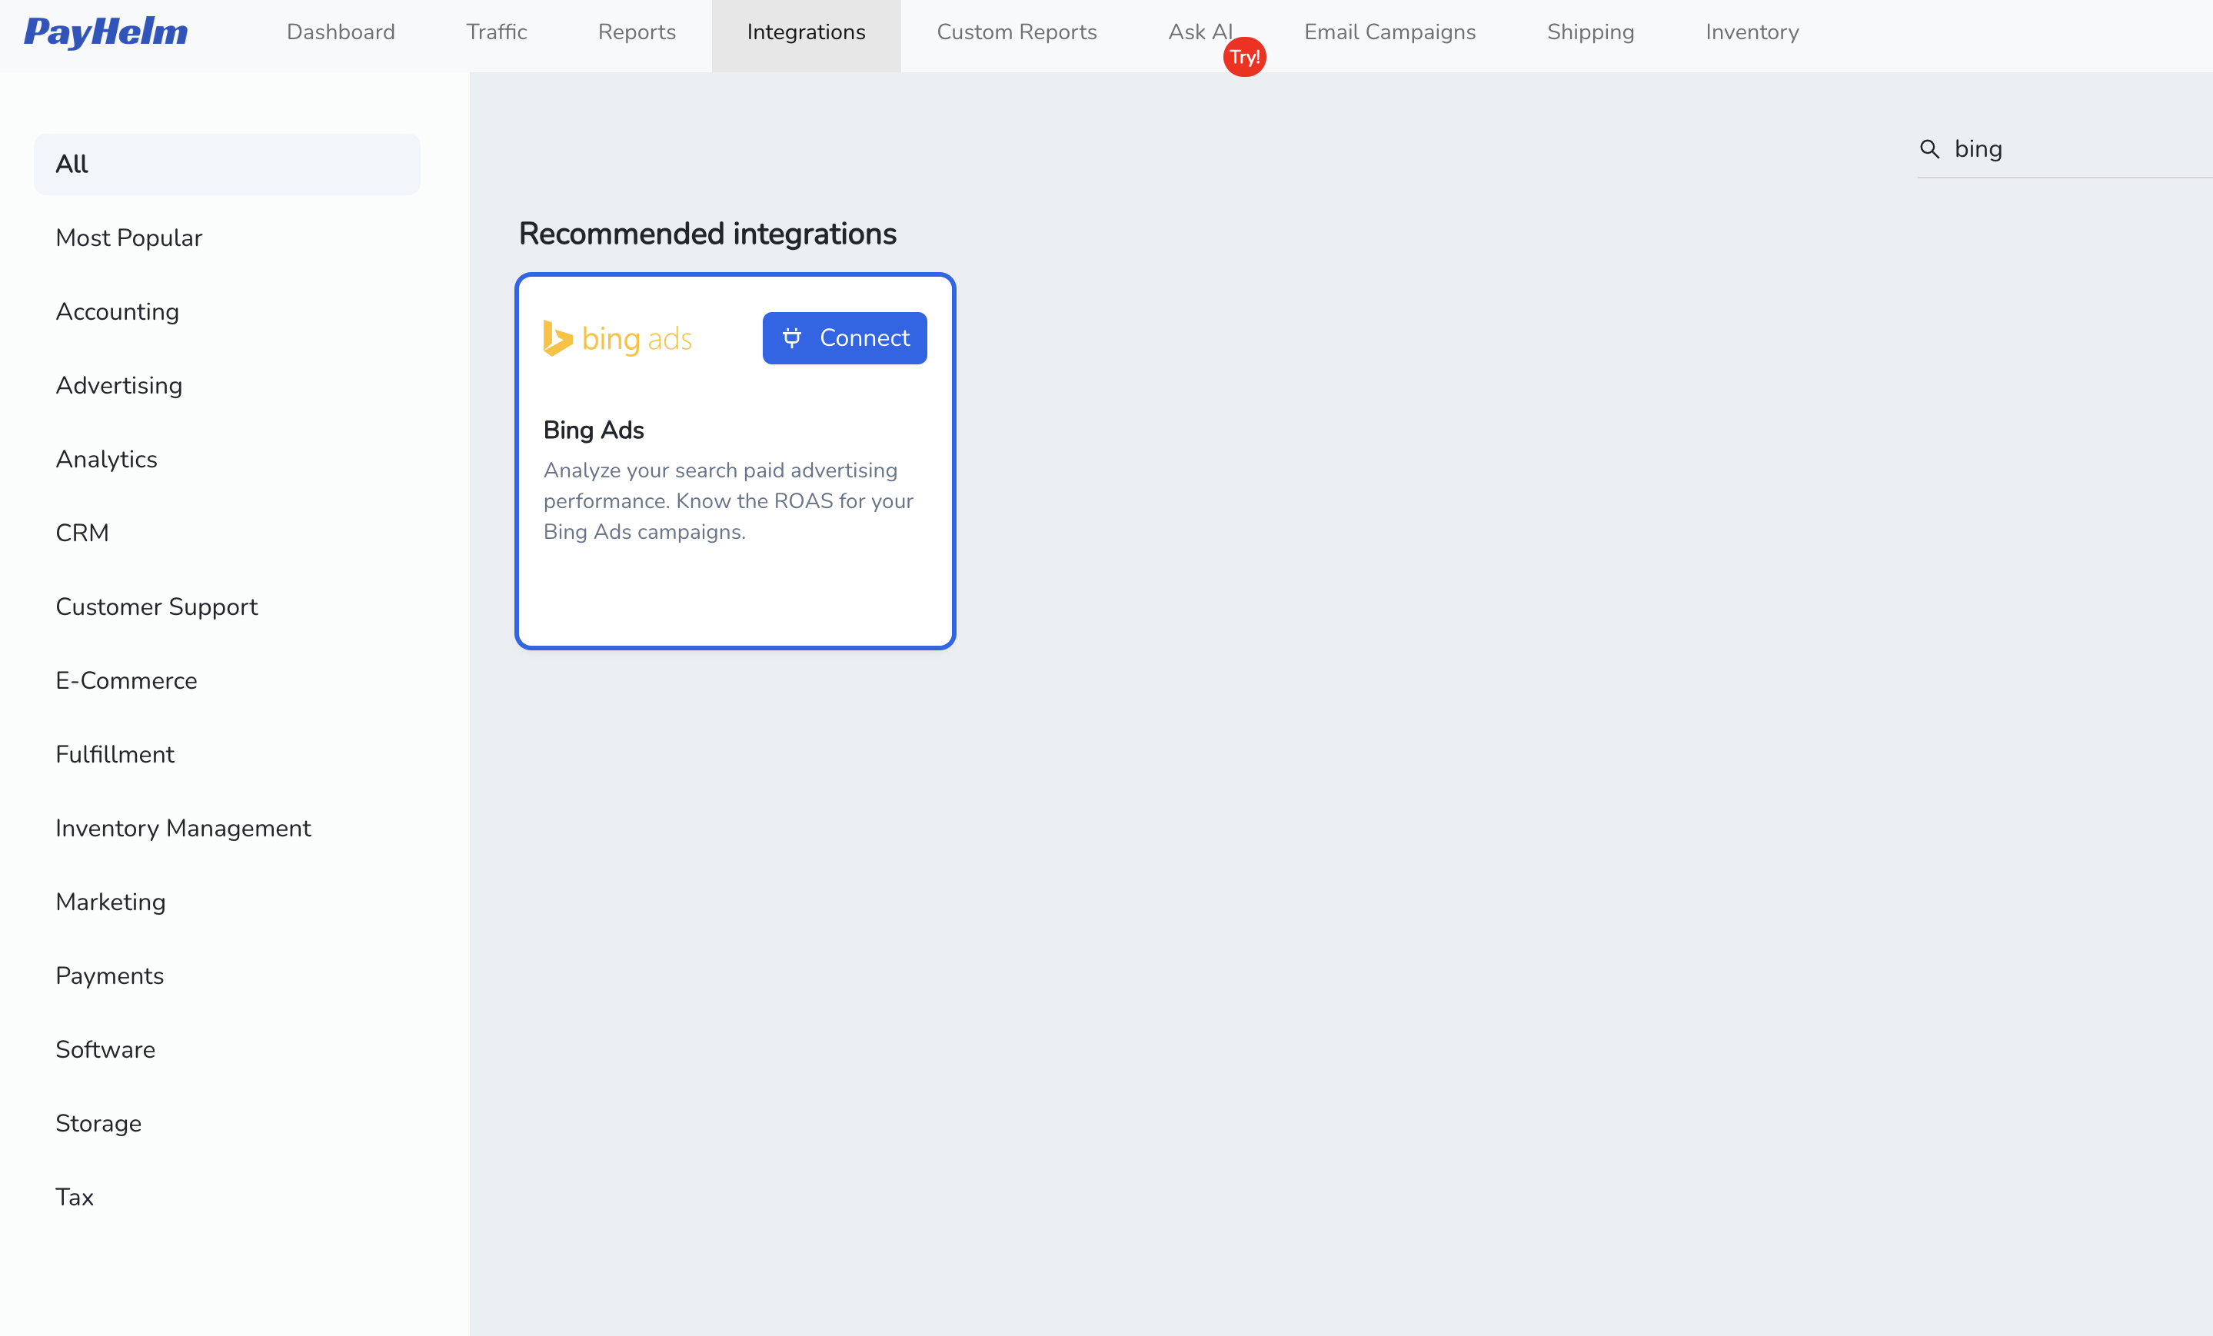Go to Email Campaigns
The image size is (2213, 1336).
coord(1389,32)
